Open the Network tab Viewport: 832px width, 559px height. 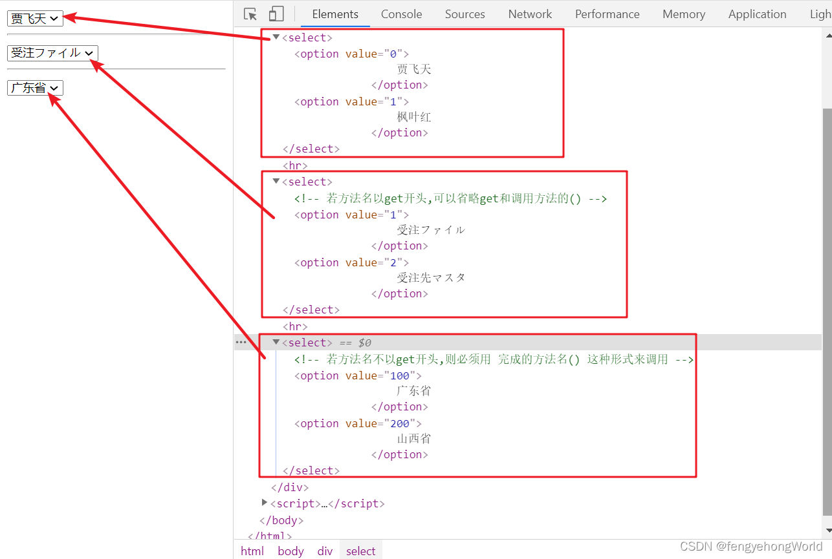tap(530, 14)
